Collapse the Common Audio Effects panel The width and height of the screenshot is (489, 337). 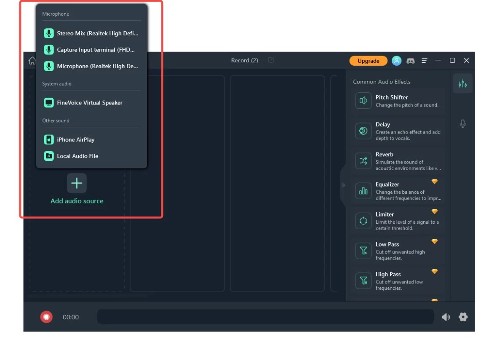point(344,185)
